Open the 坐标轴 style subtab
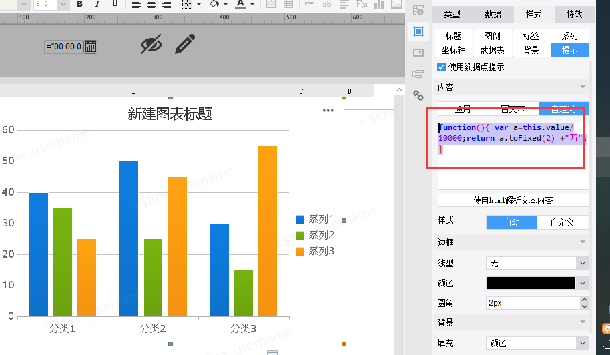 [x=454, y=50]
